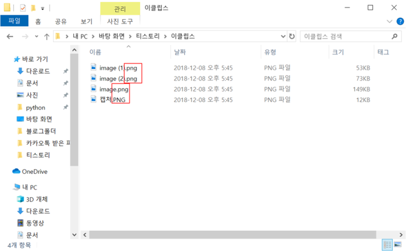Image resolution: width=406 pixels, height=251 pixels.
Task: Open the chevron after 티스토리 in address bar
Action: click(x=165, y=36)
